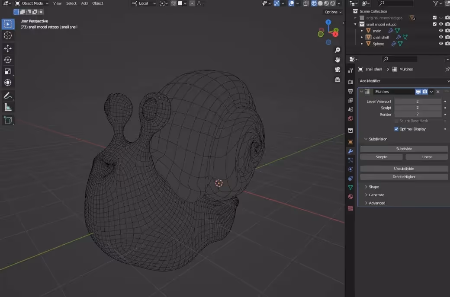Open the World properties tab
This screenshot has width=450, height=297.
(350, 119)
